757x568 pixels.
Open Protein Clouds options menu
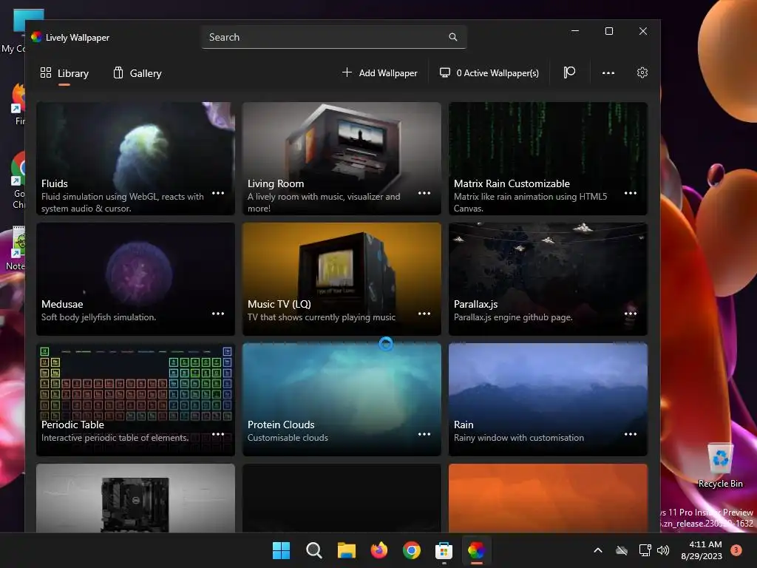coord(424,434)
